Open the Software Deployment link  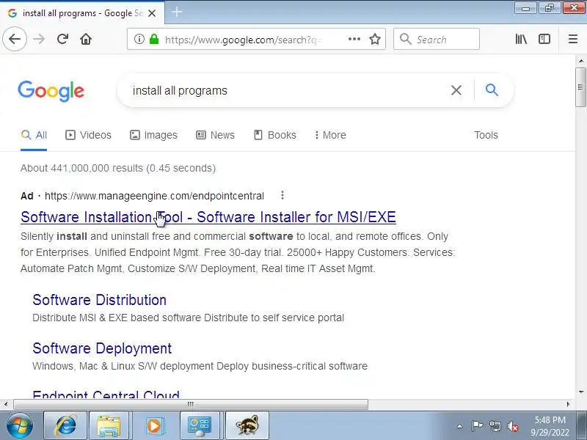coord(102,349)
